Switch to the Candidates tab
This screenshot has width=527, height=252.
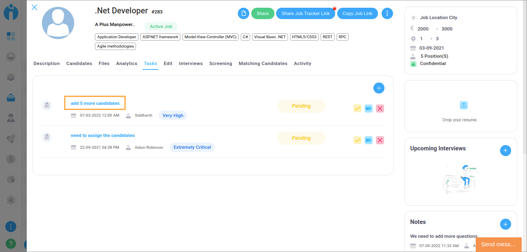(x=79, y=63)
